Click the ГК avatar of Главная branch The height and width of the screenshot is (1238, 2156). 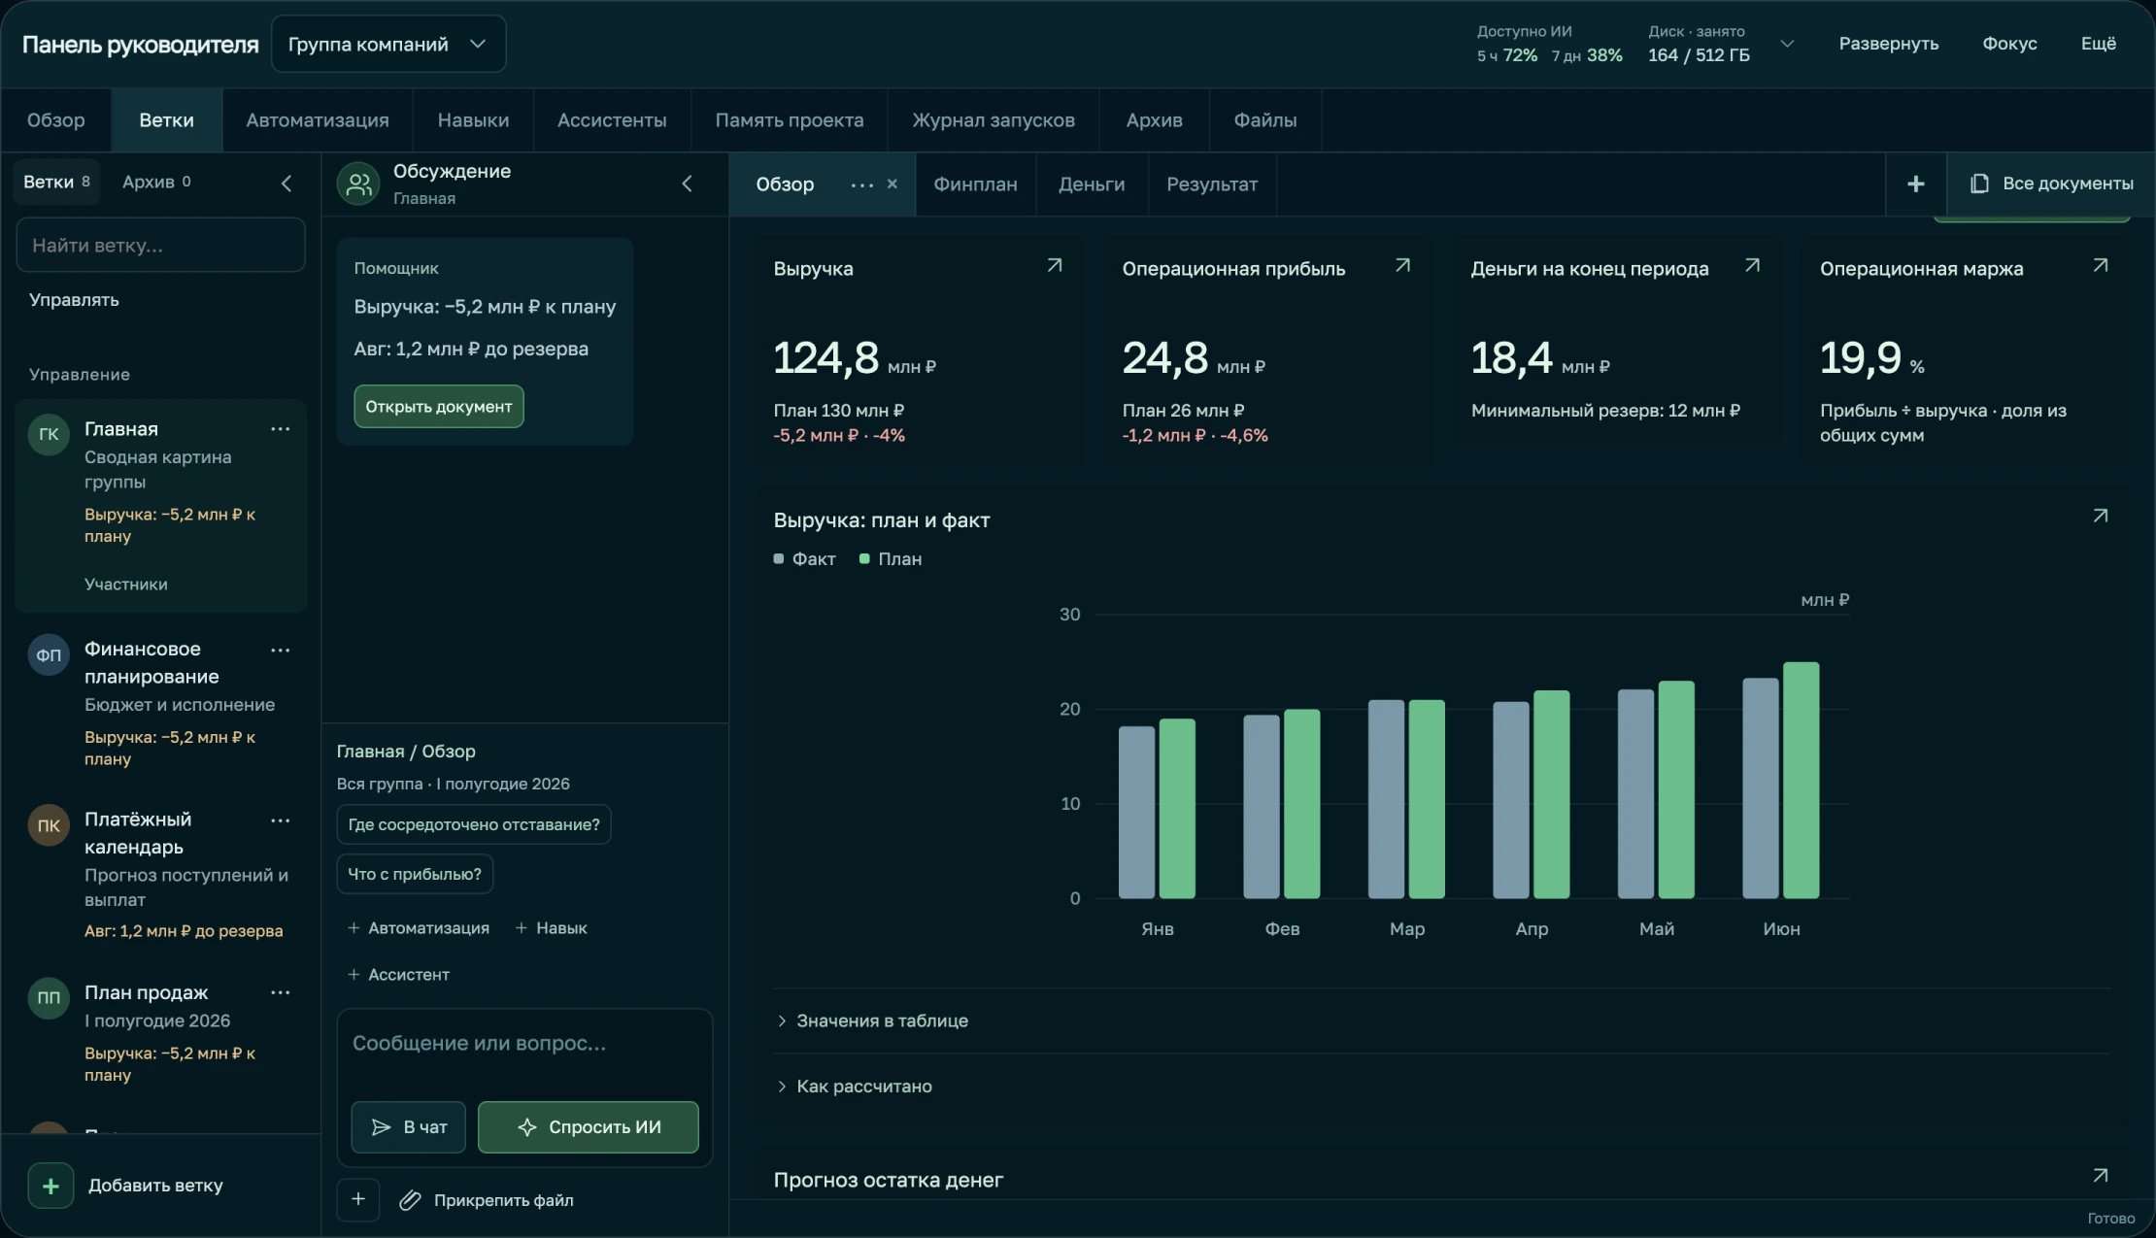pyautogui.click(x=49, y=435)
